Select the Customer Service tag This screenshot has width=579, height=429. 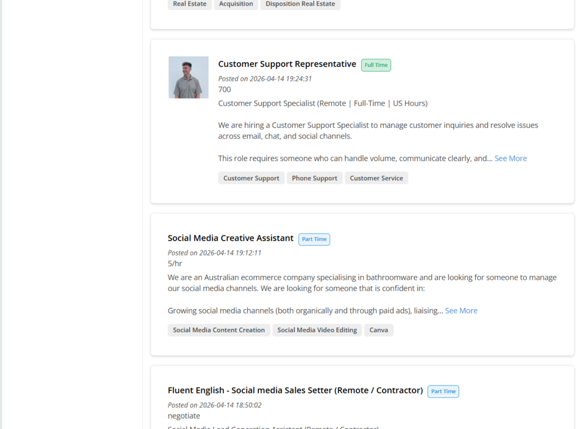(376, 177)
